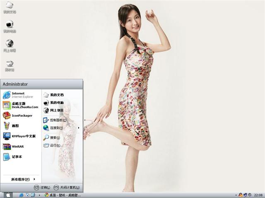Viewport: 265px width, 198px height.
Task: Click the third quick launch icon
Action: pyautogui.click(x=33, y=195)
